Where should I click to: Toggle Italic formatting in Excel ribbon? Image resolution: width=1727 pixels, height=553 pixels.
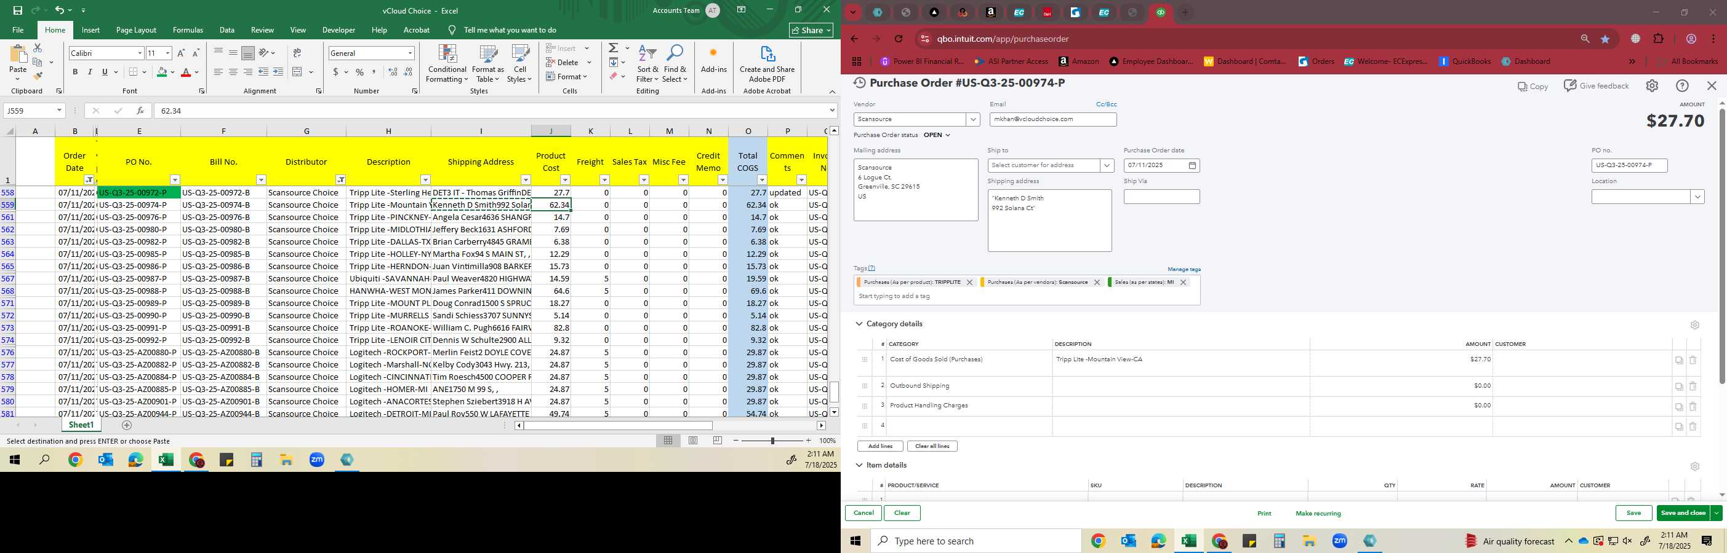[x=90, y=72]
